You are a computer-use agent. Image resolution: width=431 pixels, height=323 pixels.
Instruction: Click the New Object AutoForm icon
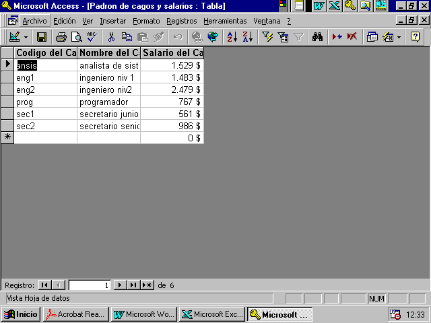pos(388,37)
